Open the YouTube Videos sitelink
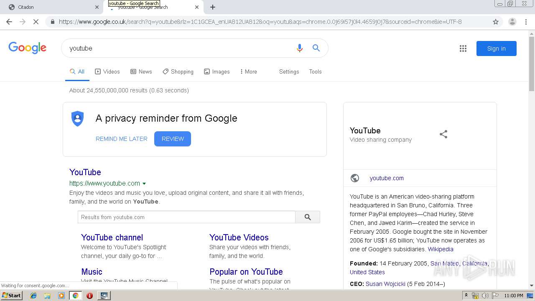The width and height of the screenshot is (535, 301). coord(239,237)
